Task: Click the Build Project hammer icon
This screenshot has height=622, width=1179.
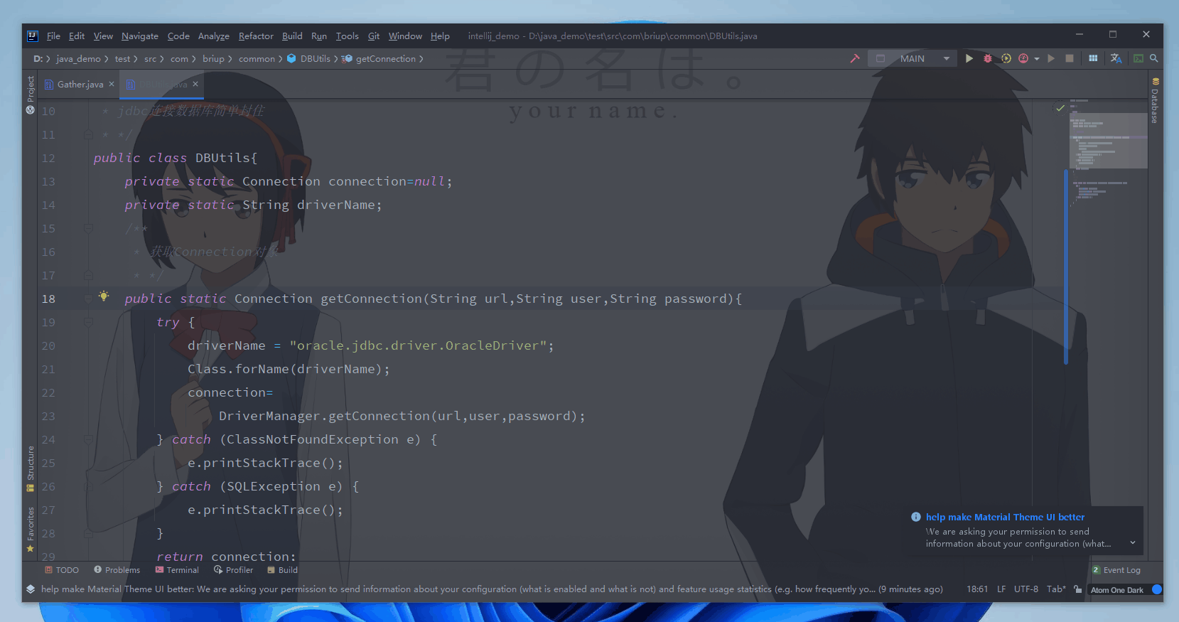Action: [855, 58]
